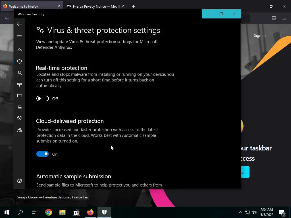Open the Save to Pocket icon in Firefox
Viewport: 291px width, 218px height.
click(274, 18)
